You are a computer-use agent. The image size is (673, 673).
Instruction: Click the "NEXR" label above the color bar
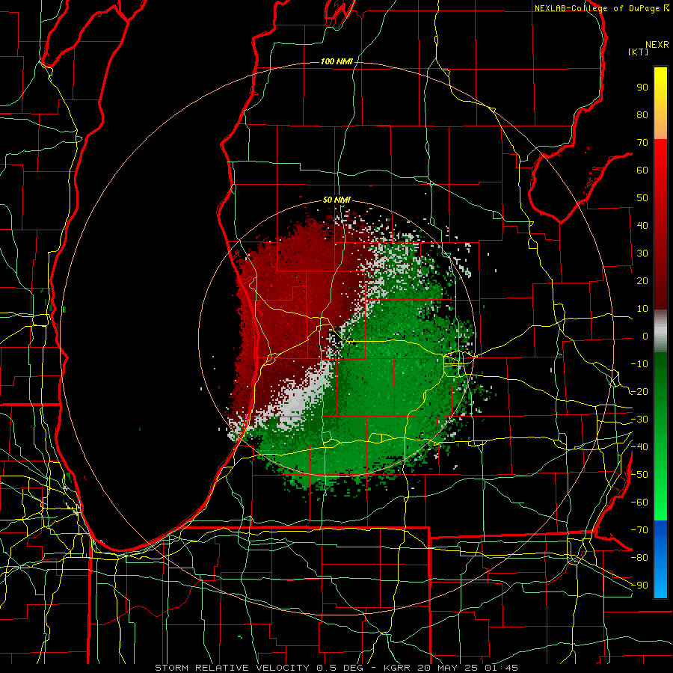[x=657, y=45]
